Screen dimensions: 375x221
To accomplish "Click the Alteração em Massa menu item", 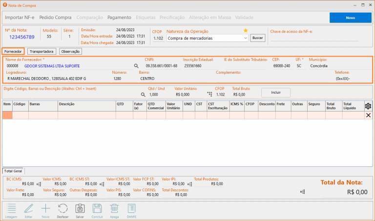I will [210, 18].
